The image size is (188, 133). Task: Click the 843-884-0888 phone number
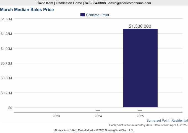(x=95, y=3)
